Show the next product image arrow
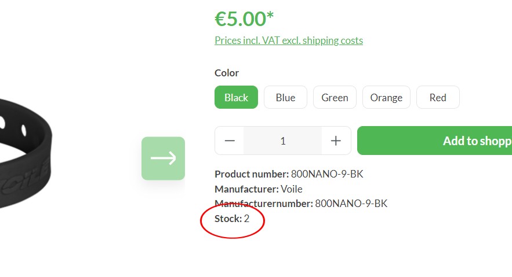 [x=163, y=158]
